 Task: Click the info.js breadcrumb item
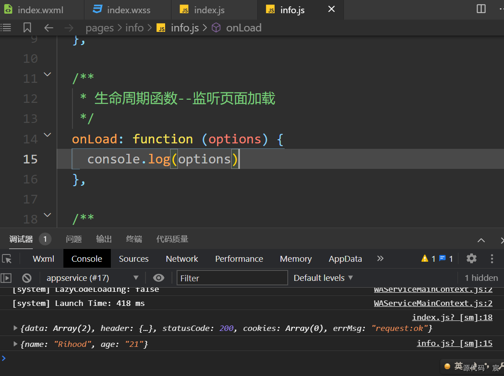[x=178, y=28]
